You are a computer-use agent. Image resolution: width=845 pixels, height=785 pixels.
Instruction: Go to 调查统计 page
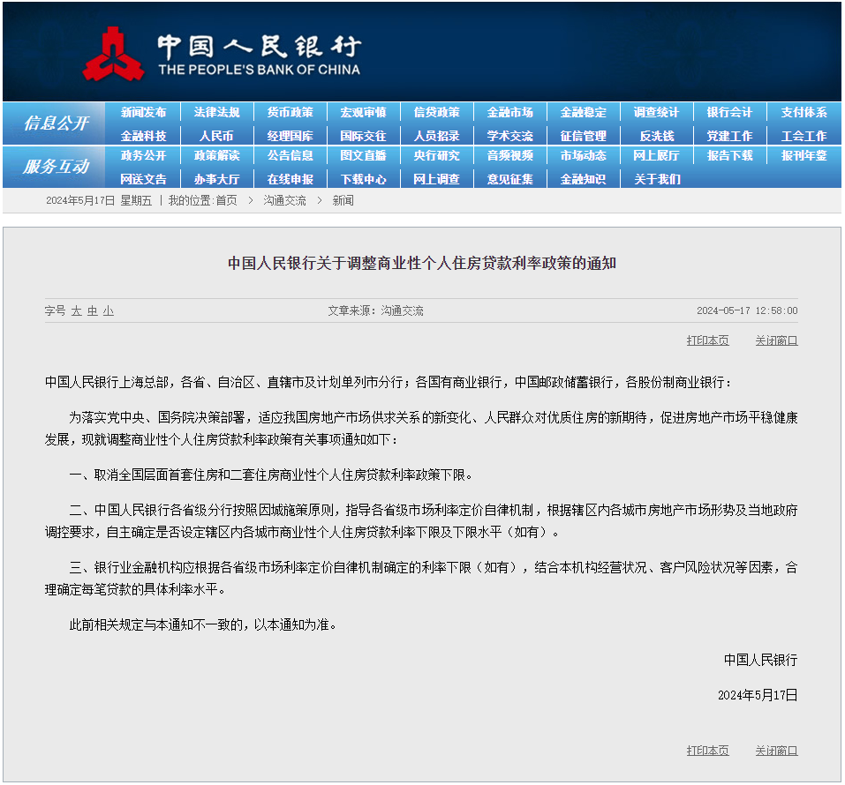pos(656,112)
